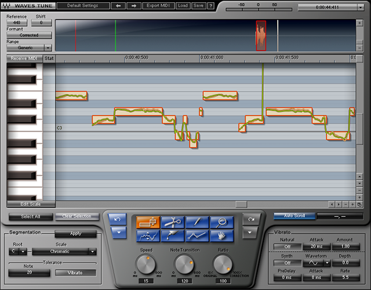Toggle Natural vibrato Off switch
This screenshot has height=290, width=371.
(x=288, y=246)
